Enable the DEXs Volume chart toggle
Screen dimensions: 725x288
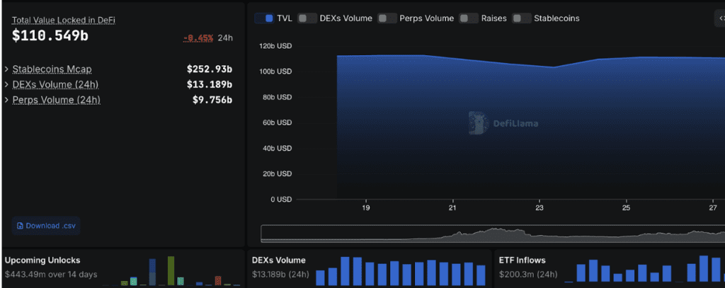[307, 18]
